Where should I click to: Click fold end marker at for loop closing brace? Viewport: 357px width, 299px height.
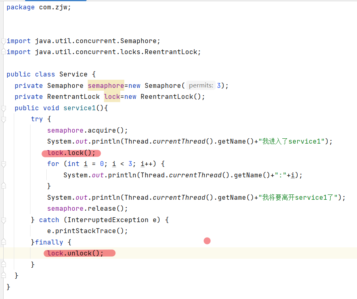coord(3,186)
